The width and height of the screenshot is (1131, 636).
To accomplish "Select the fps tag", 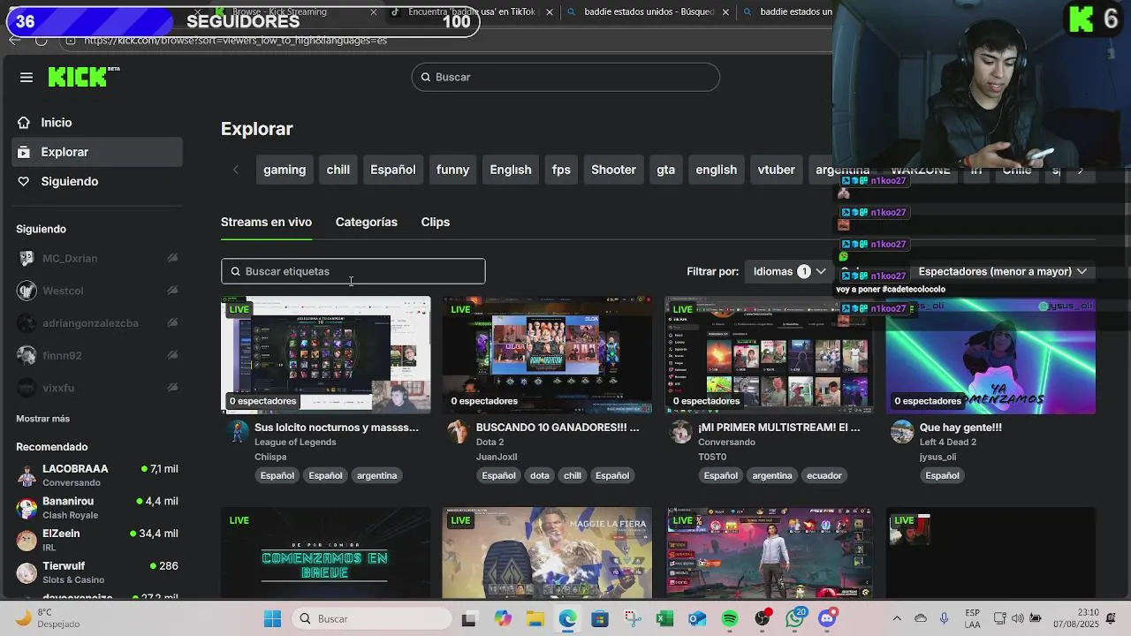I will 561,170.
